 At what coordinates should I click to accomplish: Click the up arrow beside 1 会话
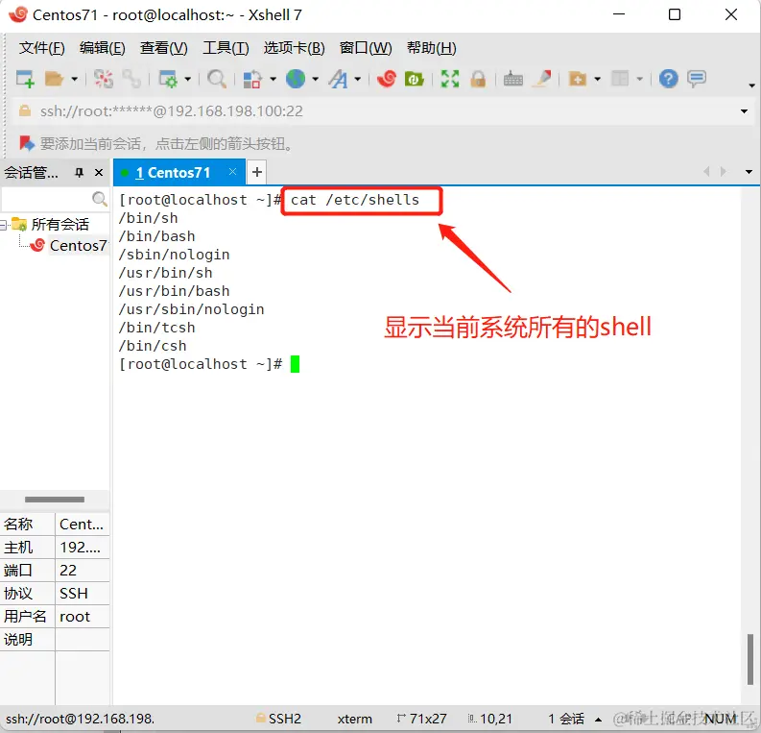(599, 720)
